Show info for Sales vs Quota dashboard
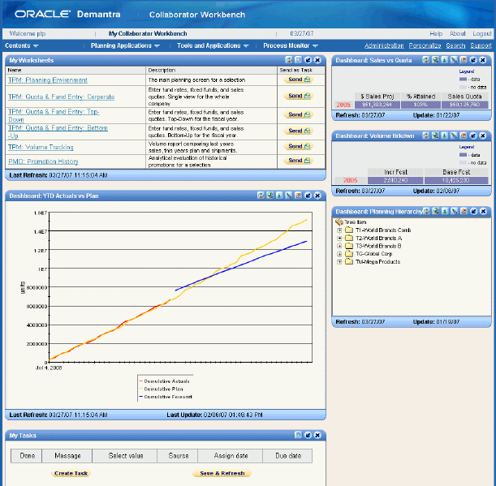 pyautogui.click(x=444, y=60)
